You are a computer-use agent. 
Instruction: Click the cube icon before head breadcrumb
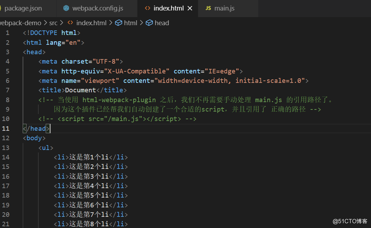tap(149, 23)
